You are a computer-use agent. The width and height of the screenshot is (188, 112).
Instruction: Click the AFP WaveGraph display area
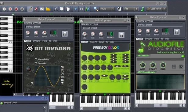pos(160,82)
